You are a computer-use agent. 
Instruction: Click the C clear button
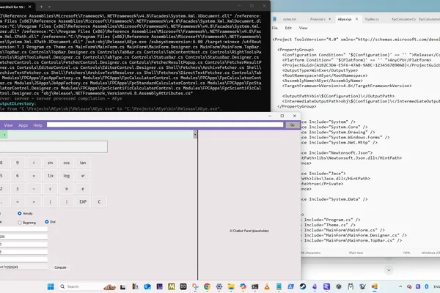click(99, 201)
